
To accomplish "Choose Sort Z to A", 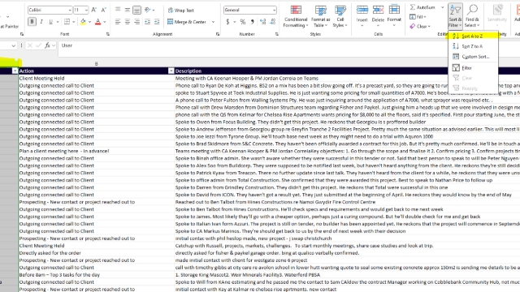I will 473,46.
